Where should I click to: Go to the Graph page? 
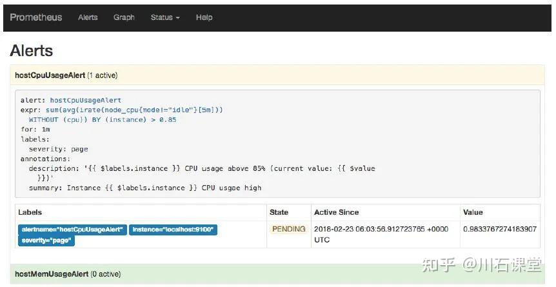pos(124,17)
